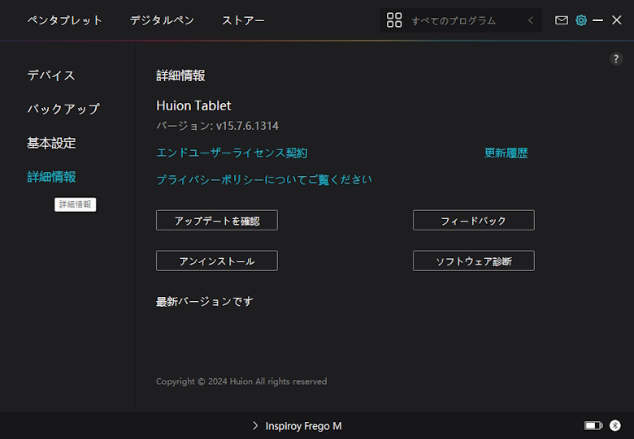This screenshot has width=634, height=439.
Task: View the 更新履歴 link
Action: coord(506,153)
